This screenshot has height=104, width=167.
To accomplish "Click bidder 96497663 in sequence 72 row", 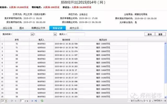I will click(x=41, y=44).
